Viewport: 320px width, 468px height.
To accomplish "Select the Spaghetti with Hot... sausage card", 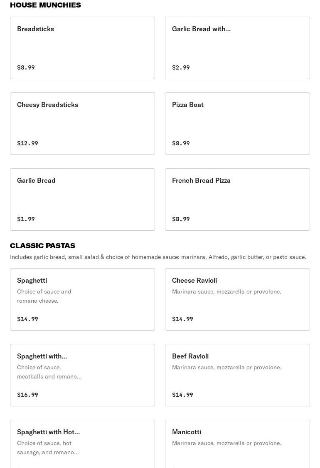I will 82,444.
